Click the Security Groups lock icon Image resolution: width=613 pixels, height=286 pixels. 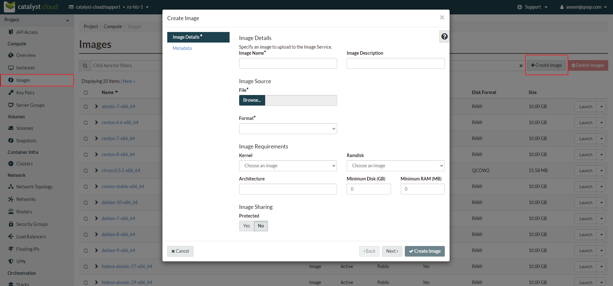[11, 224]
